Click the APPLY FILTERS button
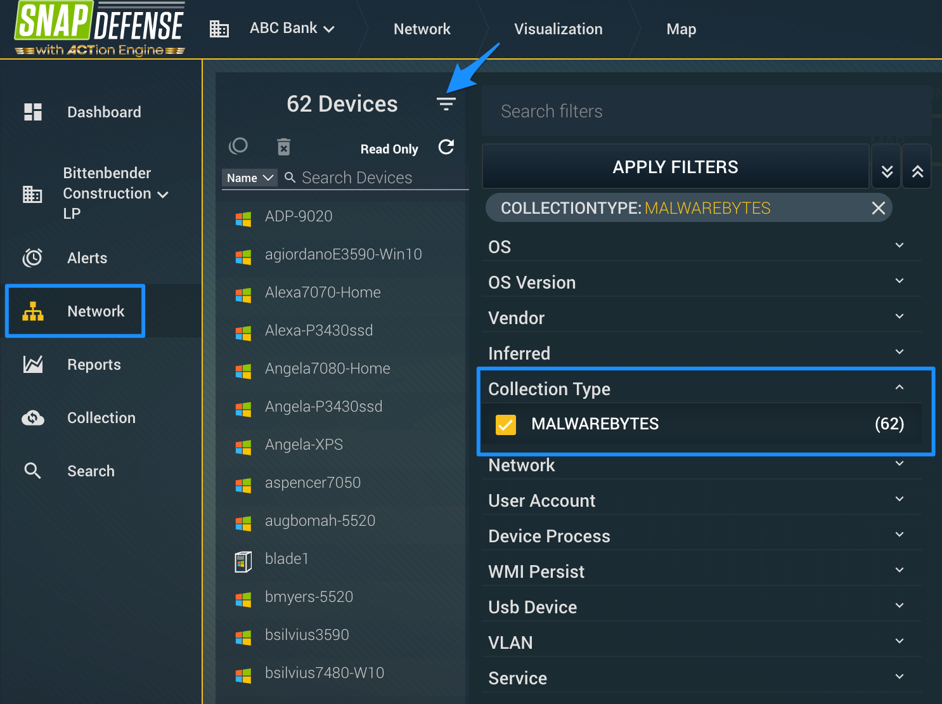The image size is (942, 704). 676,167
